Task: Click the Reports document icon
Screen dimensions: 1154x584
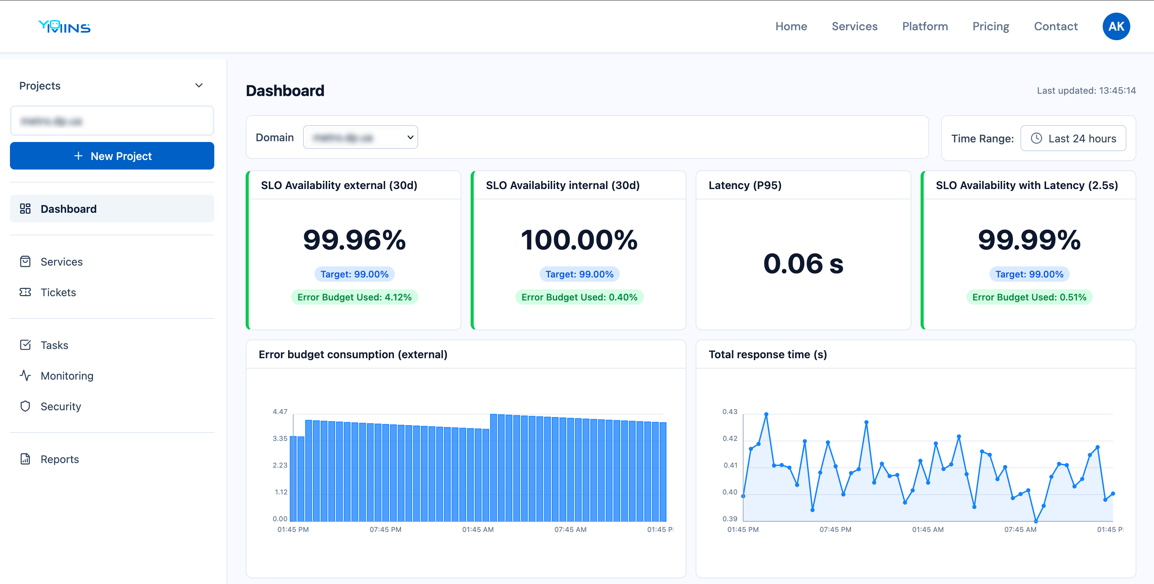Action: point(25,459)
